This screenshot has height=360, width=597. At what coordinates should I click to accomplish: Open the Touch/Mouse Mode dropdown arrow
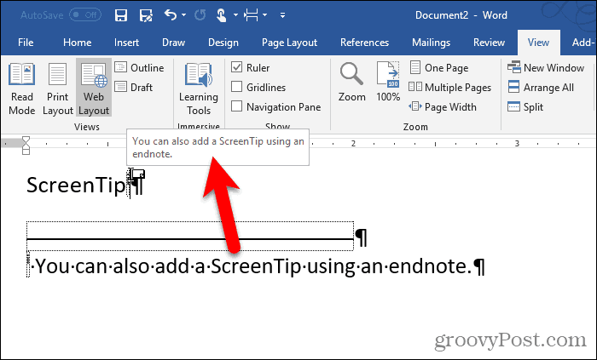(235, 15)
